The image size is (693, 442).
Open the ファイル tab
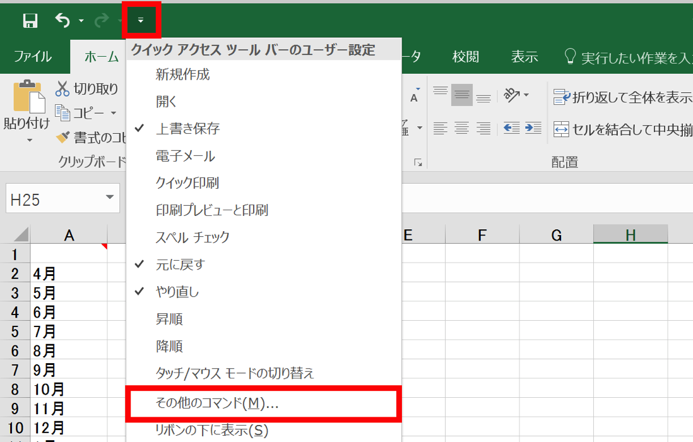(33, 57)
